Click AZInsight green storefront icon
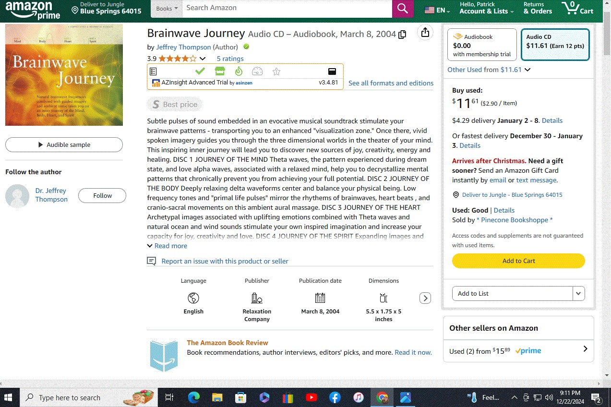The width and height of the screenshot is (611, 407). point(220,72)
